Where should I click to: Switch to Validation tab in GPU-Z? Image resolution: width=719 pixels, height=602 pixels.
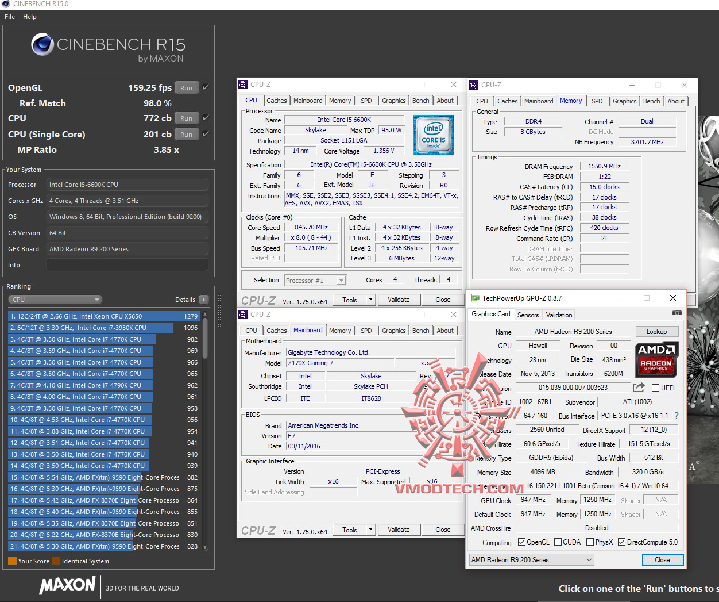tap(559, 315)
